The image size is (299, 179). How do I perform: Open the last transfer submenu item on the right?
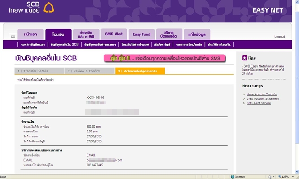coord(219,45)
